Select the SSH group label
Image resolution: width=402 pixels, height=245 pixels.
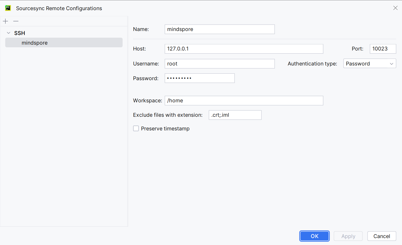pyautogui.click(x=19, y=33)
